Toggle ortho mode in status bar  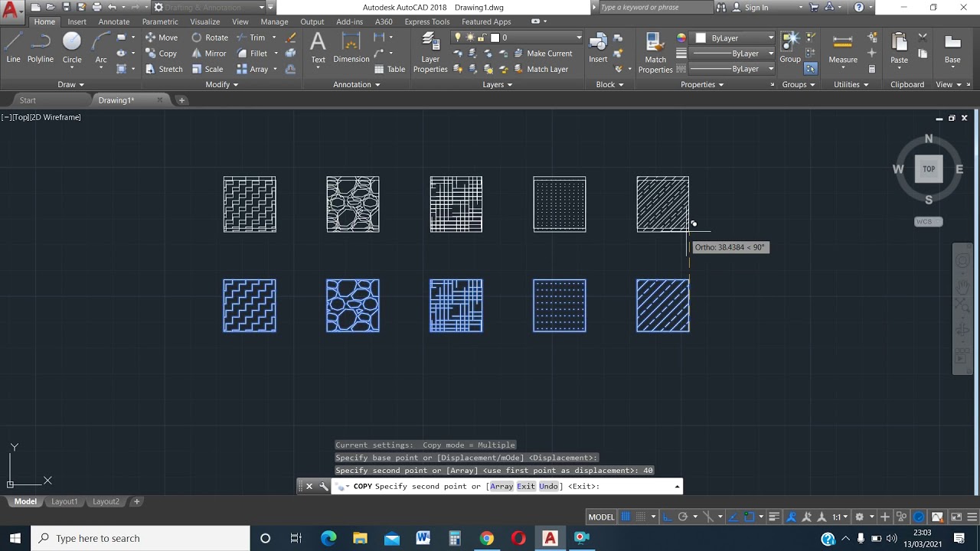pos(668,517)
